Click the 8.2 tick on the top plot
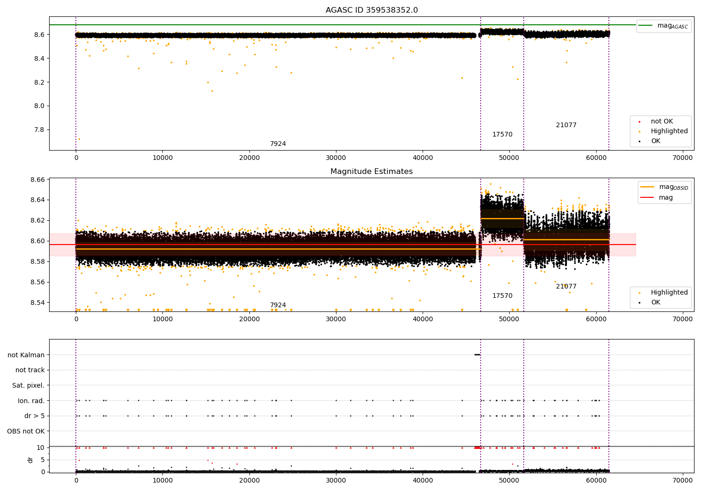 pos(39,82)
